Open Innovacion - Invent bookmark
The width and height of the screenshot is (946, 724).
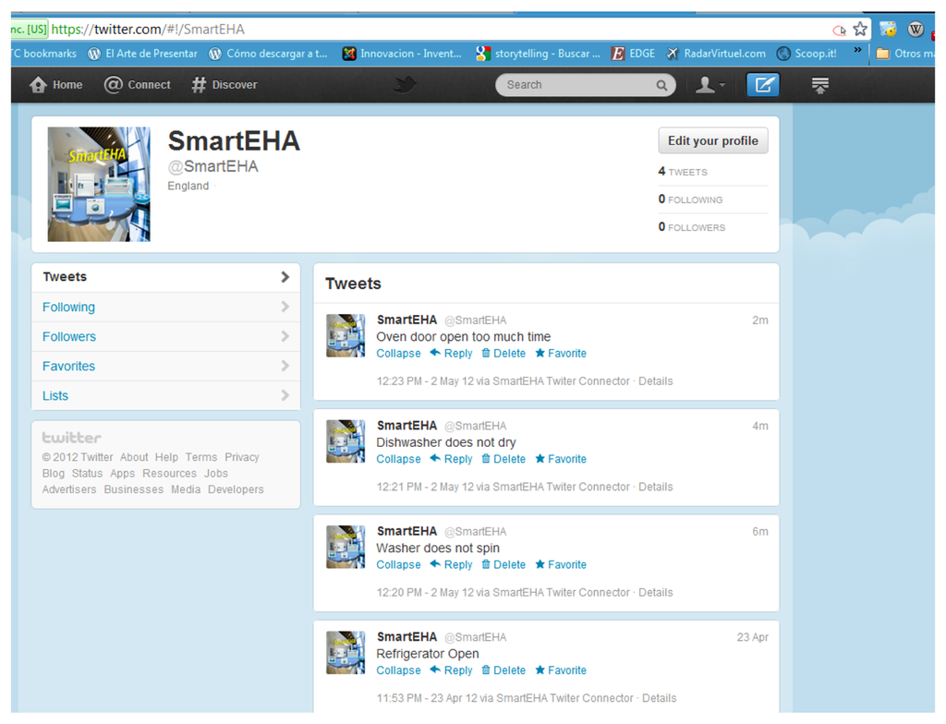[402, 54]
